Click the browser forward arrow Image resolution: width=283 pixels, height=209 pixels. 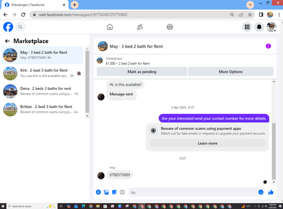coord(14,15)
